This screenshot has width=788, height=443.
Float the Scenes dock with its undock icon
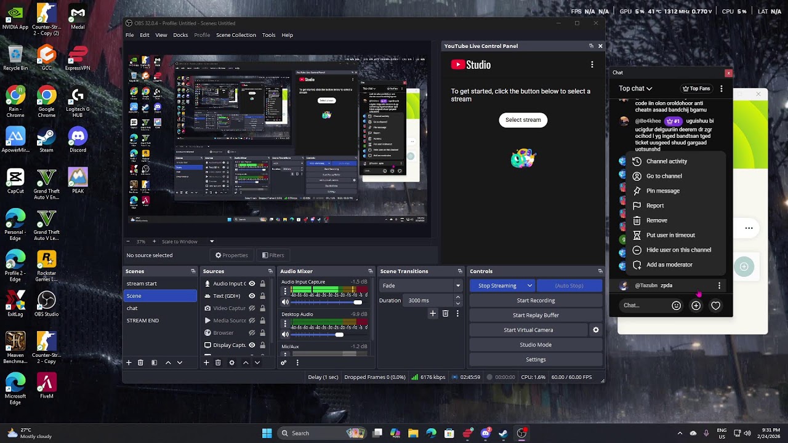193,271
